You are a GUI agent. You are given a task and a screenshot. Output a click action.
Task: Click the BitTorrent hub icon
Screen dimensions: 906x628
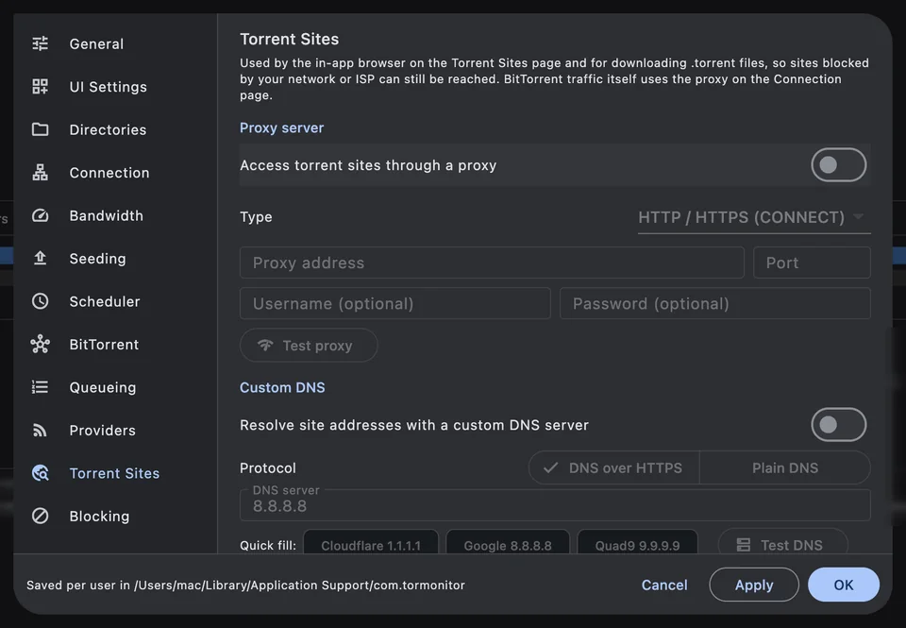pos(40,344)
